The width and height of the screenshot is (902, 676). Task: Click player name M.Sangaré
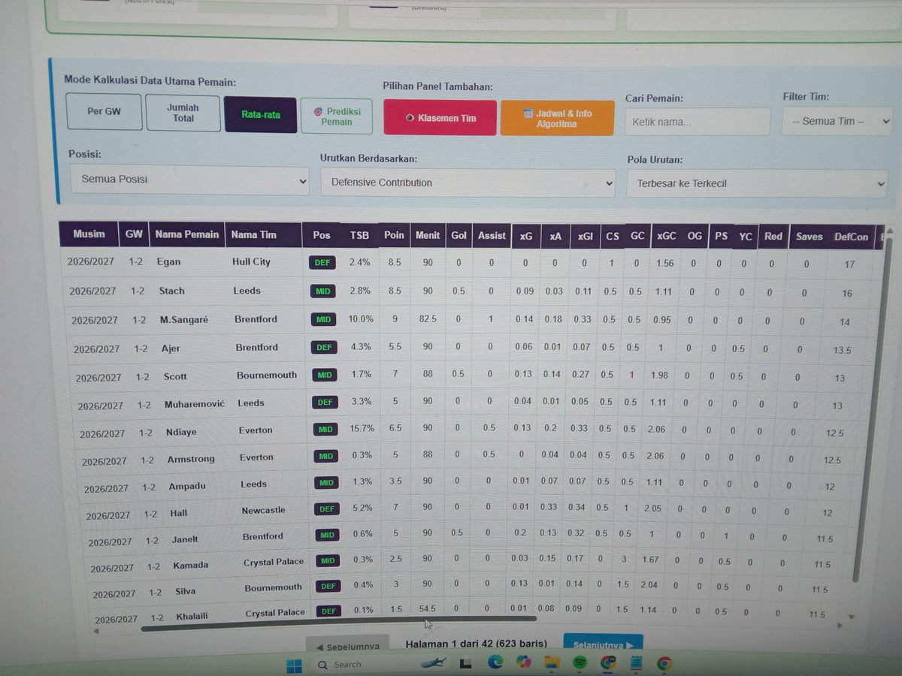(x=183, y=319)
